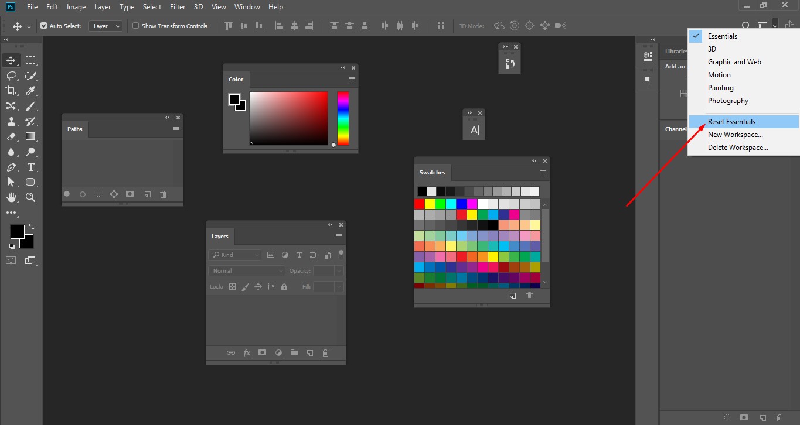The height and width of the screenshot is (425, 800).
Task: Pick the pure red swatch in Swatches
Action: coord(418,203)
